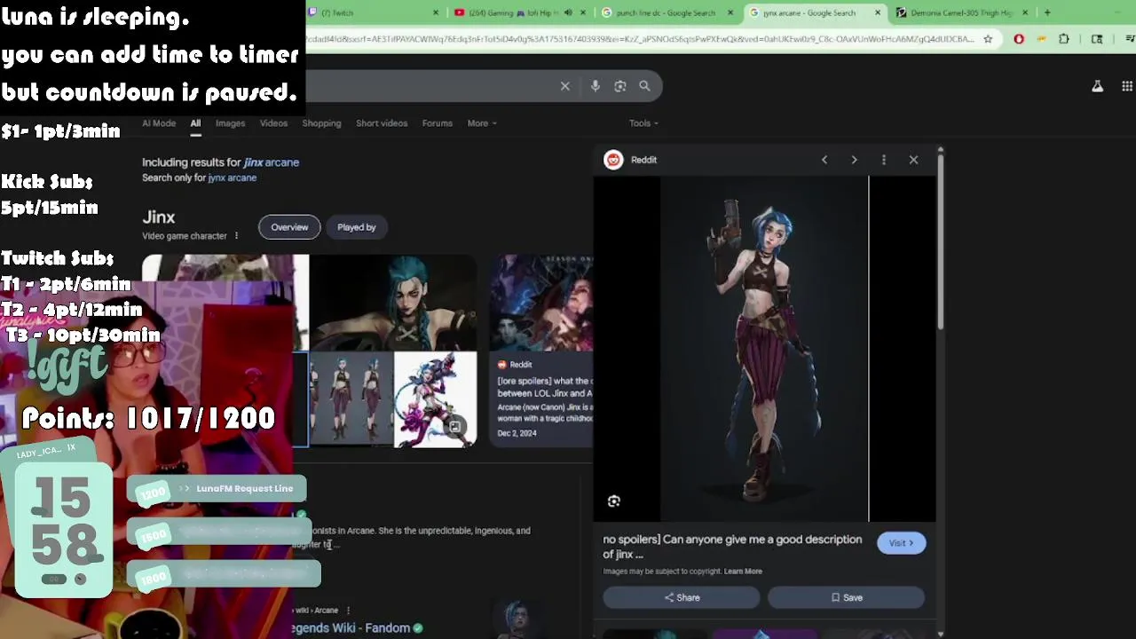
Task: Expand the More search filters dropdown
Action: 482,123
